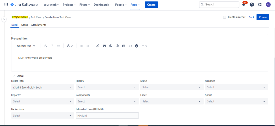This screenshot has height=126, width=275.
Task: Click the Test Case breadcrumb
Action: [x=36, y=17]
